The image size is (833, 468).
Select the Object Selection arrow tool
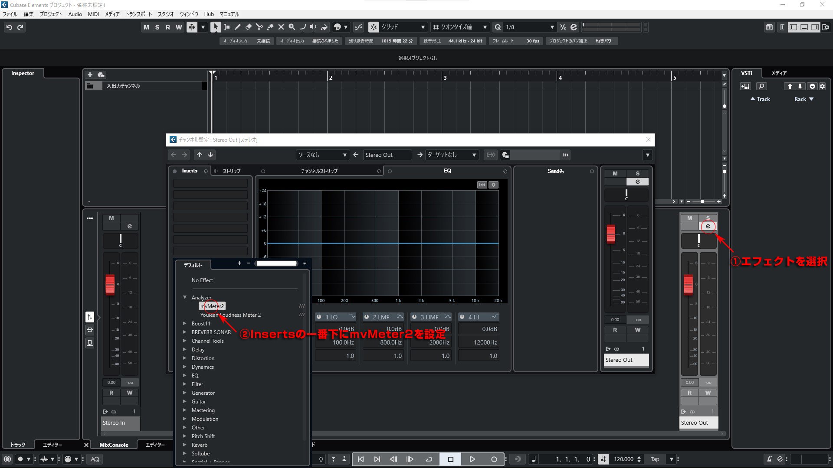click(216, 27)
